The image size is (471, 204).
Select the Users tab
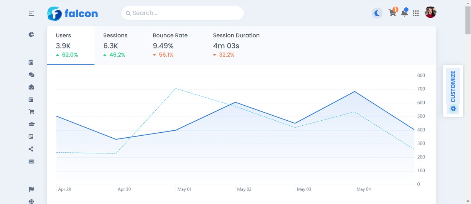pos(71,45)
